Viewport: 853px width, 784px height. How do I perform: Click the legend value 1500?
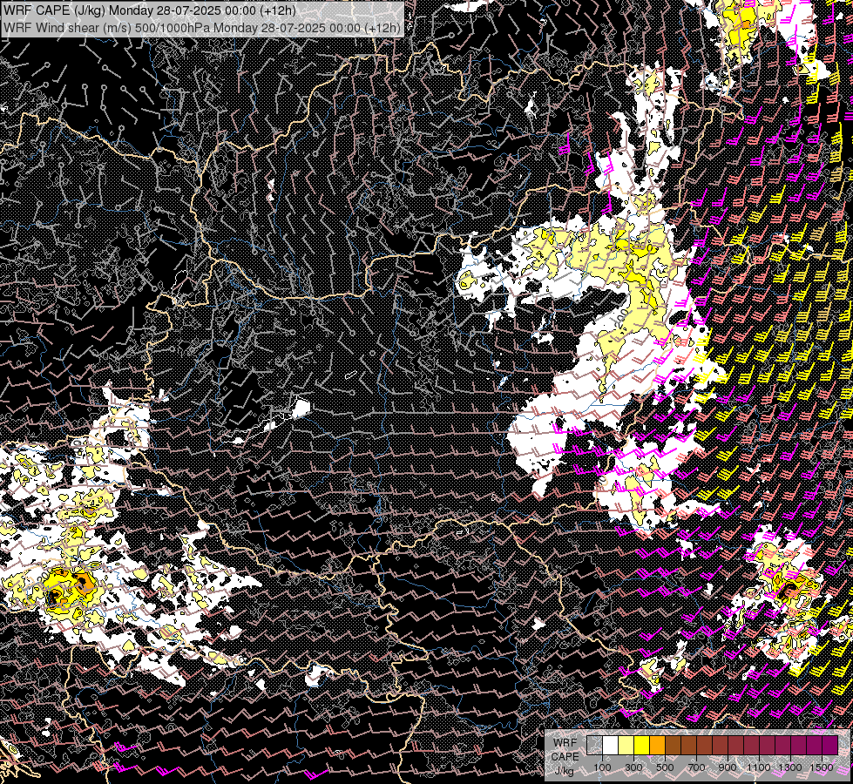(822, 767)
